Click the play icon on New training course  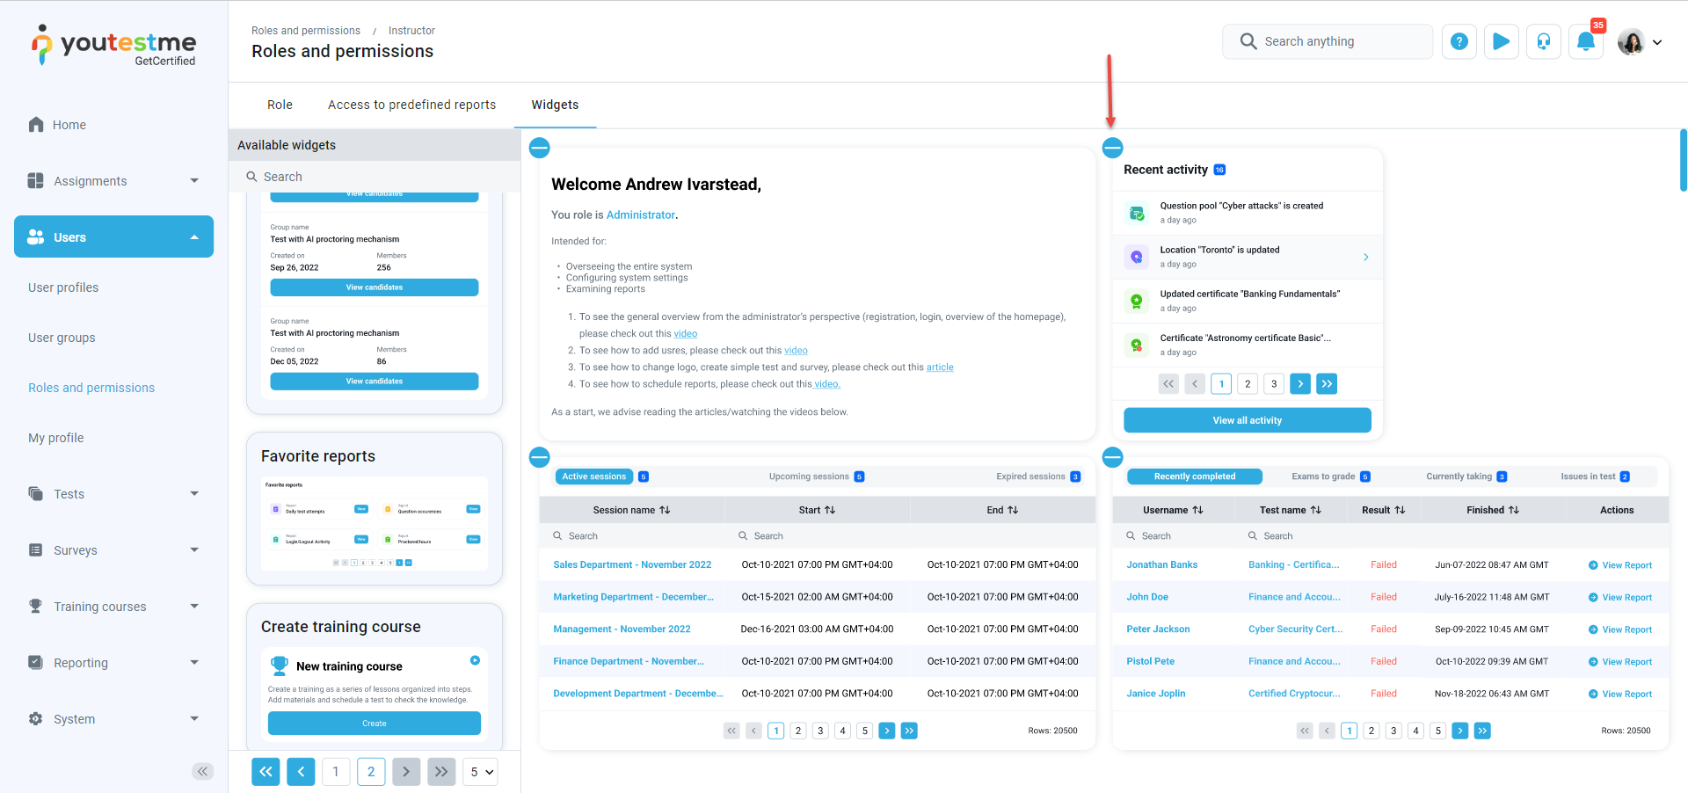pyautogui.click(x=475, y=660)
